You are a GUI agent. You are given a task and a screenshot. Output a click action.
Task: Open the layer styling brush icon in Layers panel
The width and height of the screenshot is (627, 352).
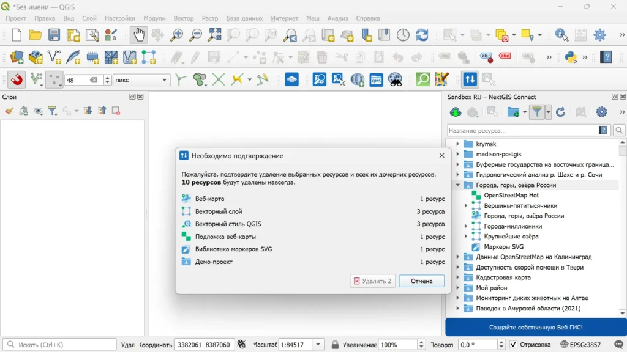[9, 111]
